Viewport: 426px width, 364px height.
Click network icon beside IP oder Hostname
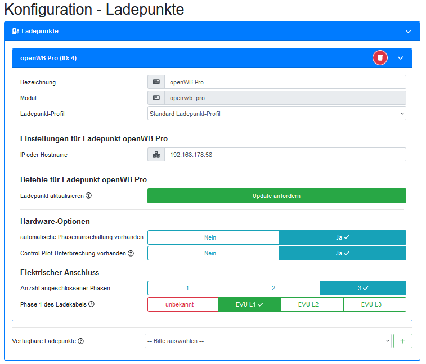pos(156,155)
